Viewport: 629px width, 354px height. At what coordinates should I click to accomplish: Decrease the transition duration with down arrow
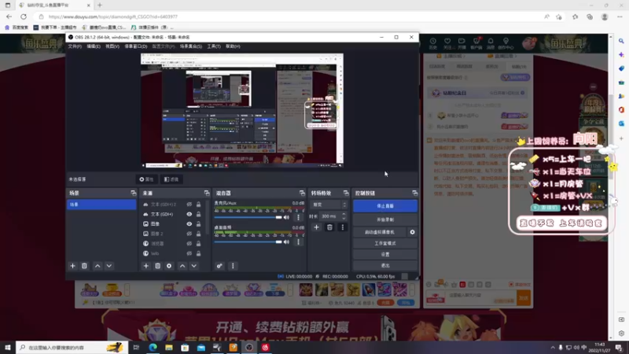[344, 219]
